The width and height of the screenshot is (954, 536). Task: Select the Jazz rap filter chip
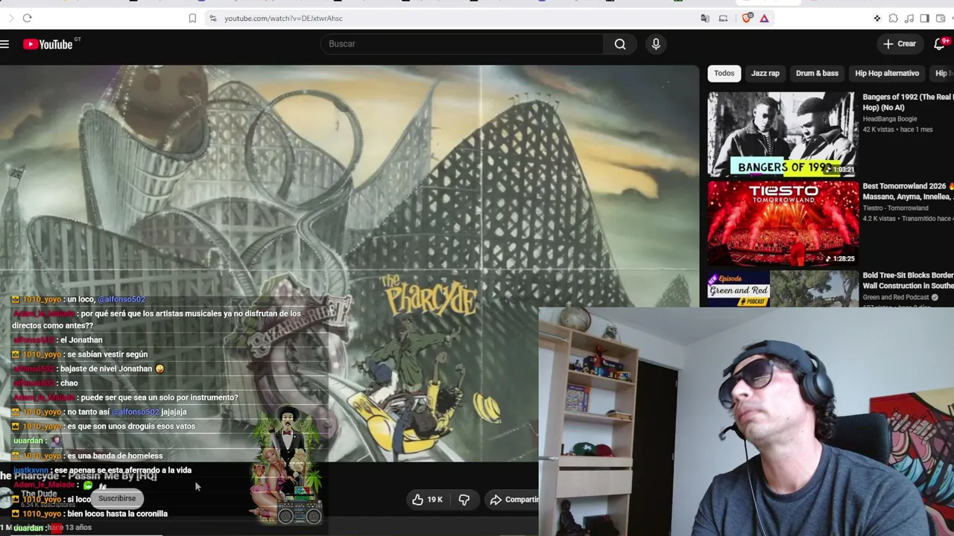click(x=765, y=73)
